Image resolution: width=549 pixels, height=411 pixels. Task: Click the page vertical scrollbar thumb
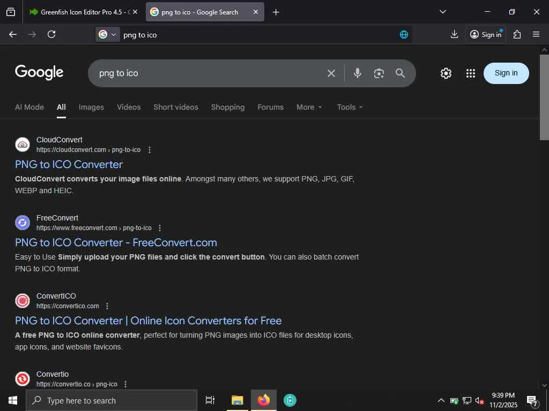click(544, 97)
